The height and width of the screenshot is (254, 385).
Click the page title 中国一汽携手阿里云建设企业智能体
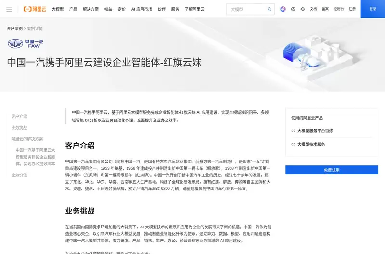coord(104,62)
